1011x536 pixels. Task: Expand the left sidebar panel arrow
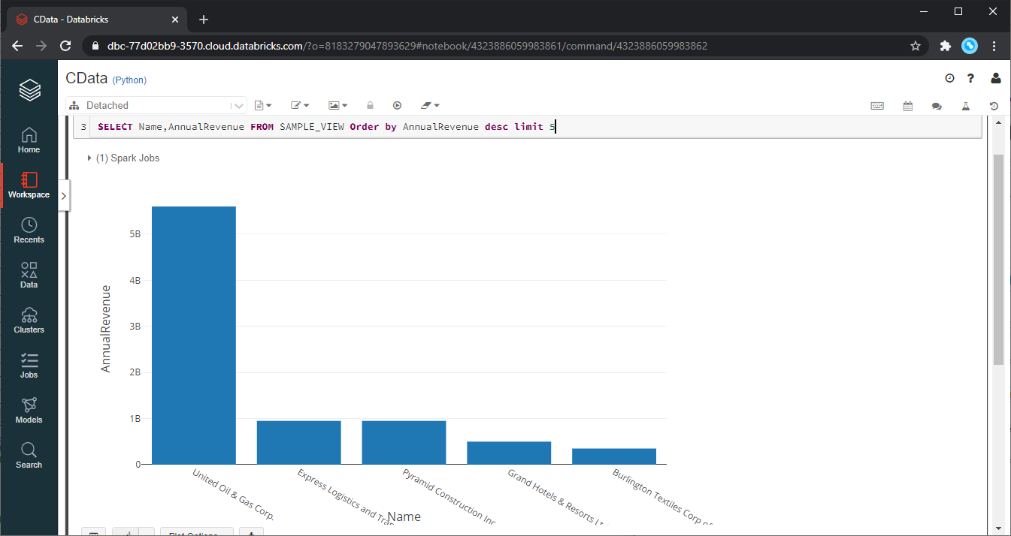tap(64, 195)
